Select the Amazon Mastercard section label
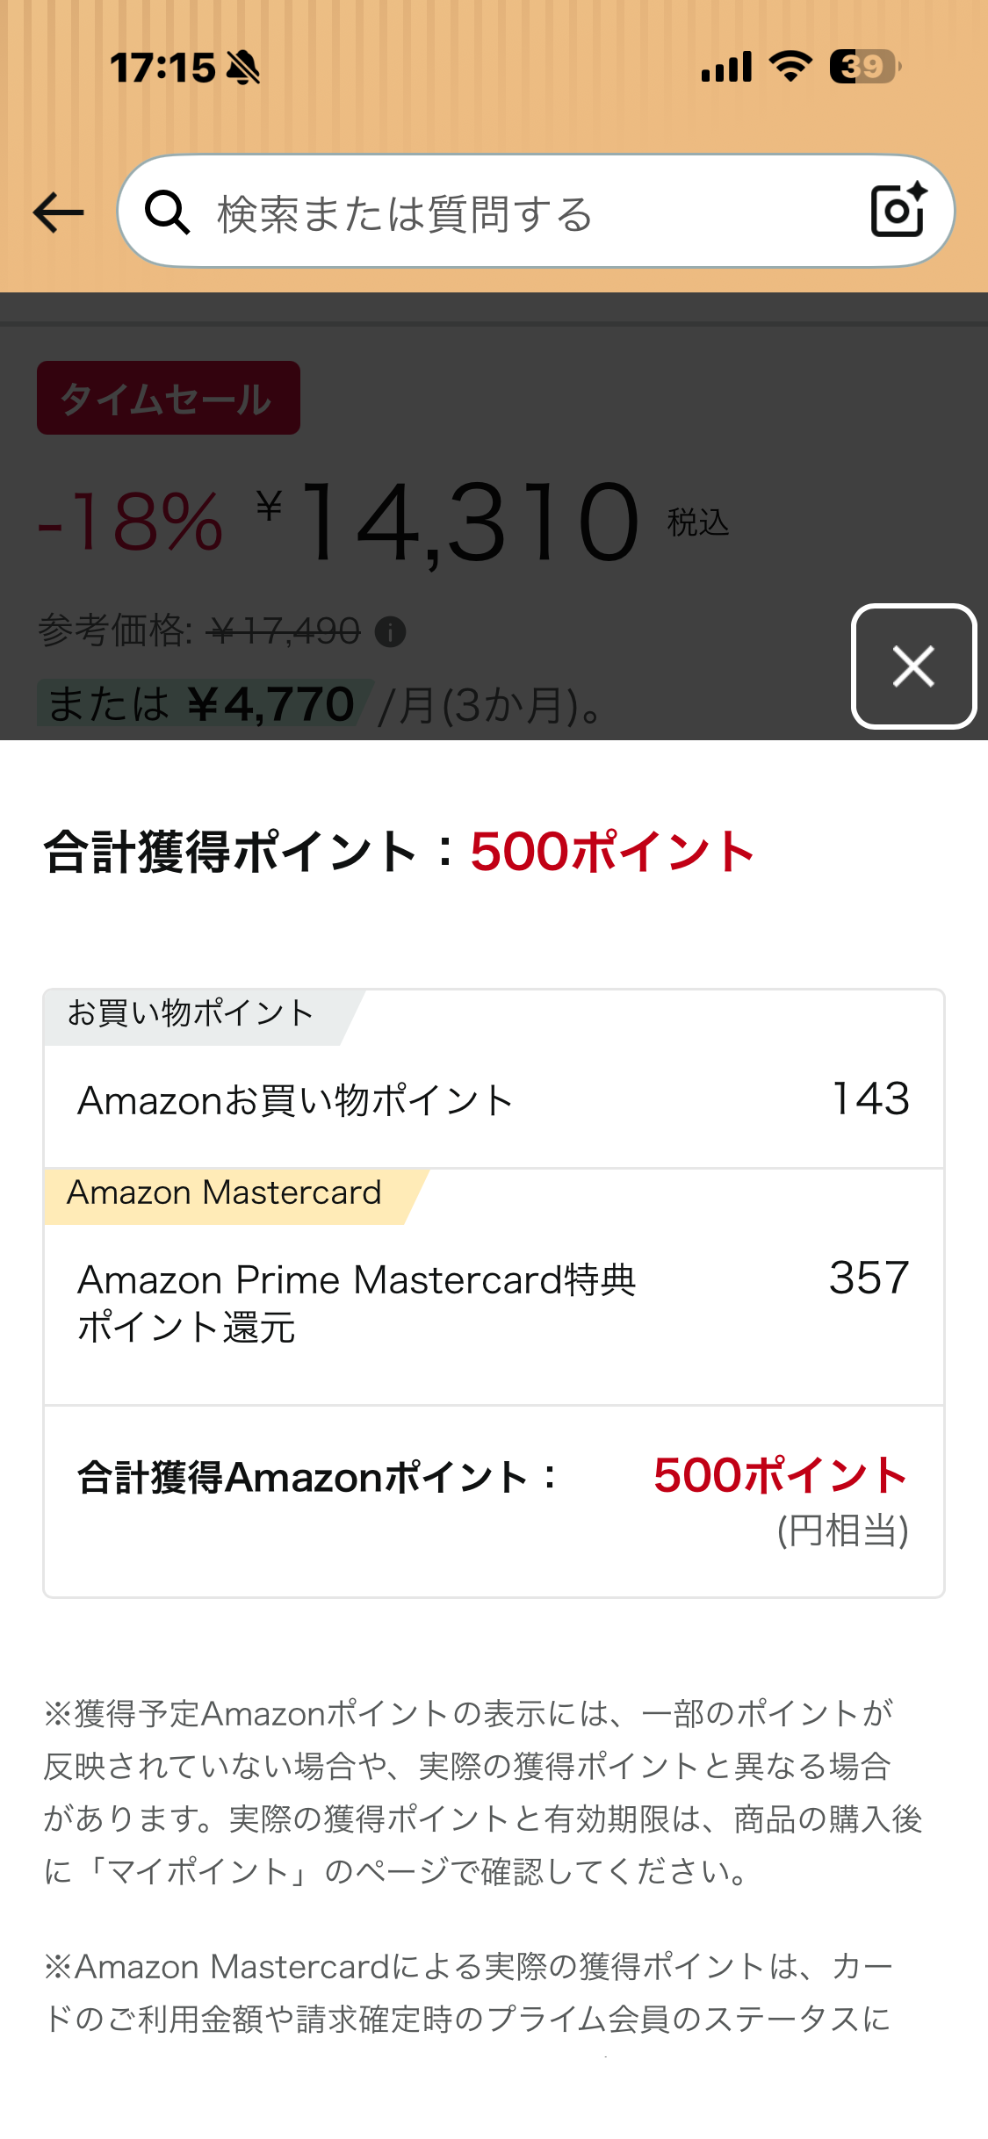 coord(224,1193)
